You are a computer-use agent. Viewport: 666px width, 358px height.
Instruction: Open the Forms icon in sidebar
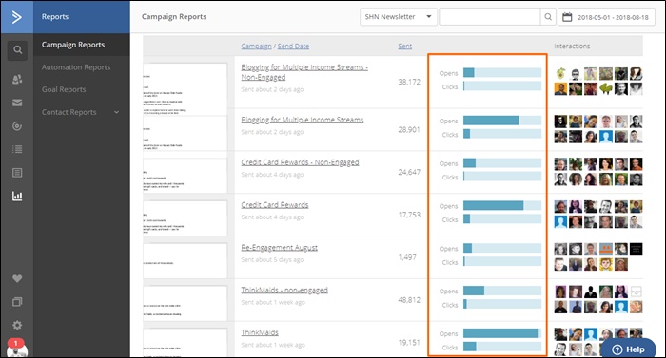[17, 173]
